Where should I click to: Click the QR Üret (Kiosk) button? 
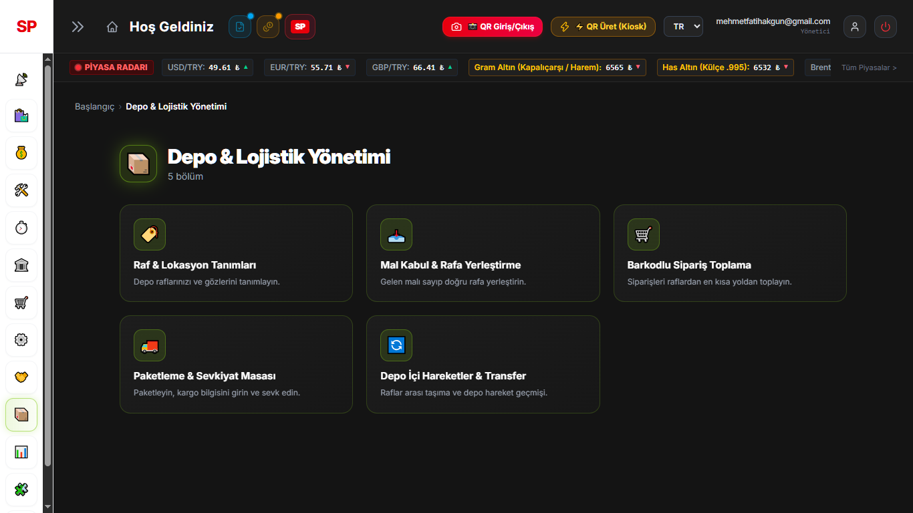[603, 27]
